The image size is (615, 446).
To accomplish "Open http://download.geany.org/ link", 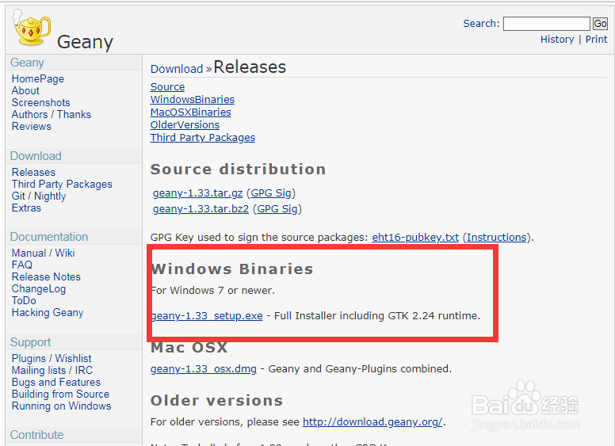I will coord(372,422).
